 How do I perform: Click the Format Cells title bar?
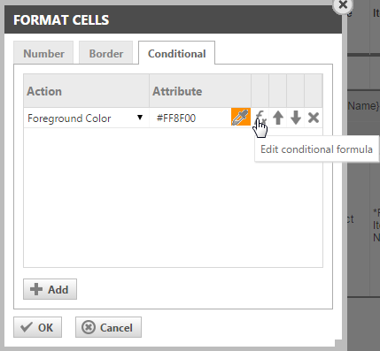coord(173,20)
